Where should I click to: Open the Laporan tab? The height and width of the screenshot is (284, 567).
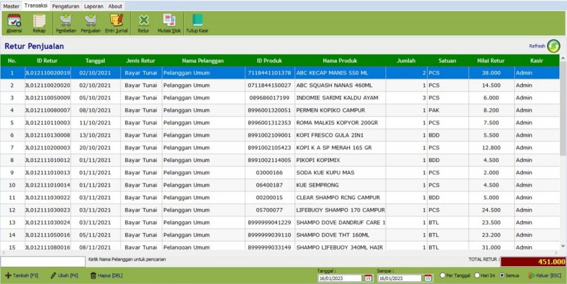point(93,6)
